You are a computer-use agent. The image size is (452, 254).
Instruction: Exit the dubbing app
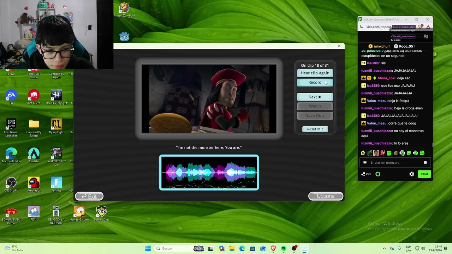coord(89,196)
